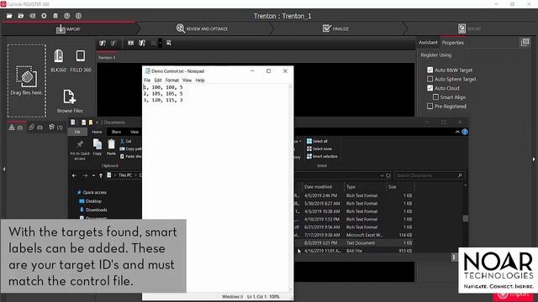Open the small dropdown in viewer toolbar
Viewport: 538px width, 302px height.
160,43
